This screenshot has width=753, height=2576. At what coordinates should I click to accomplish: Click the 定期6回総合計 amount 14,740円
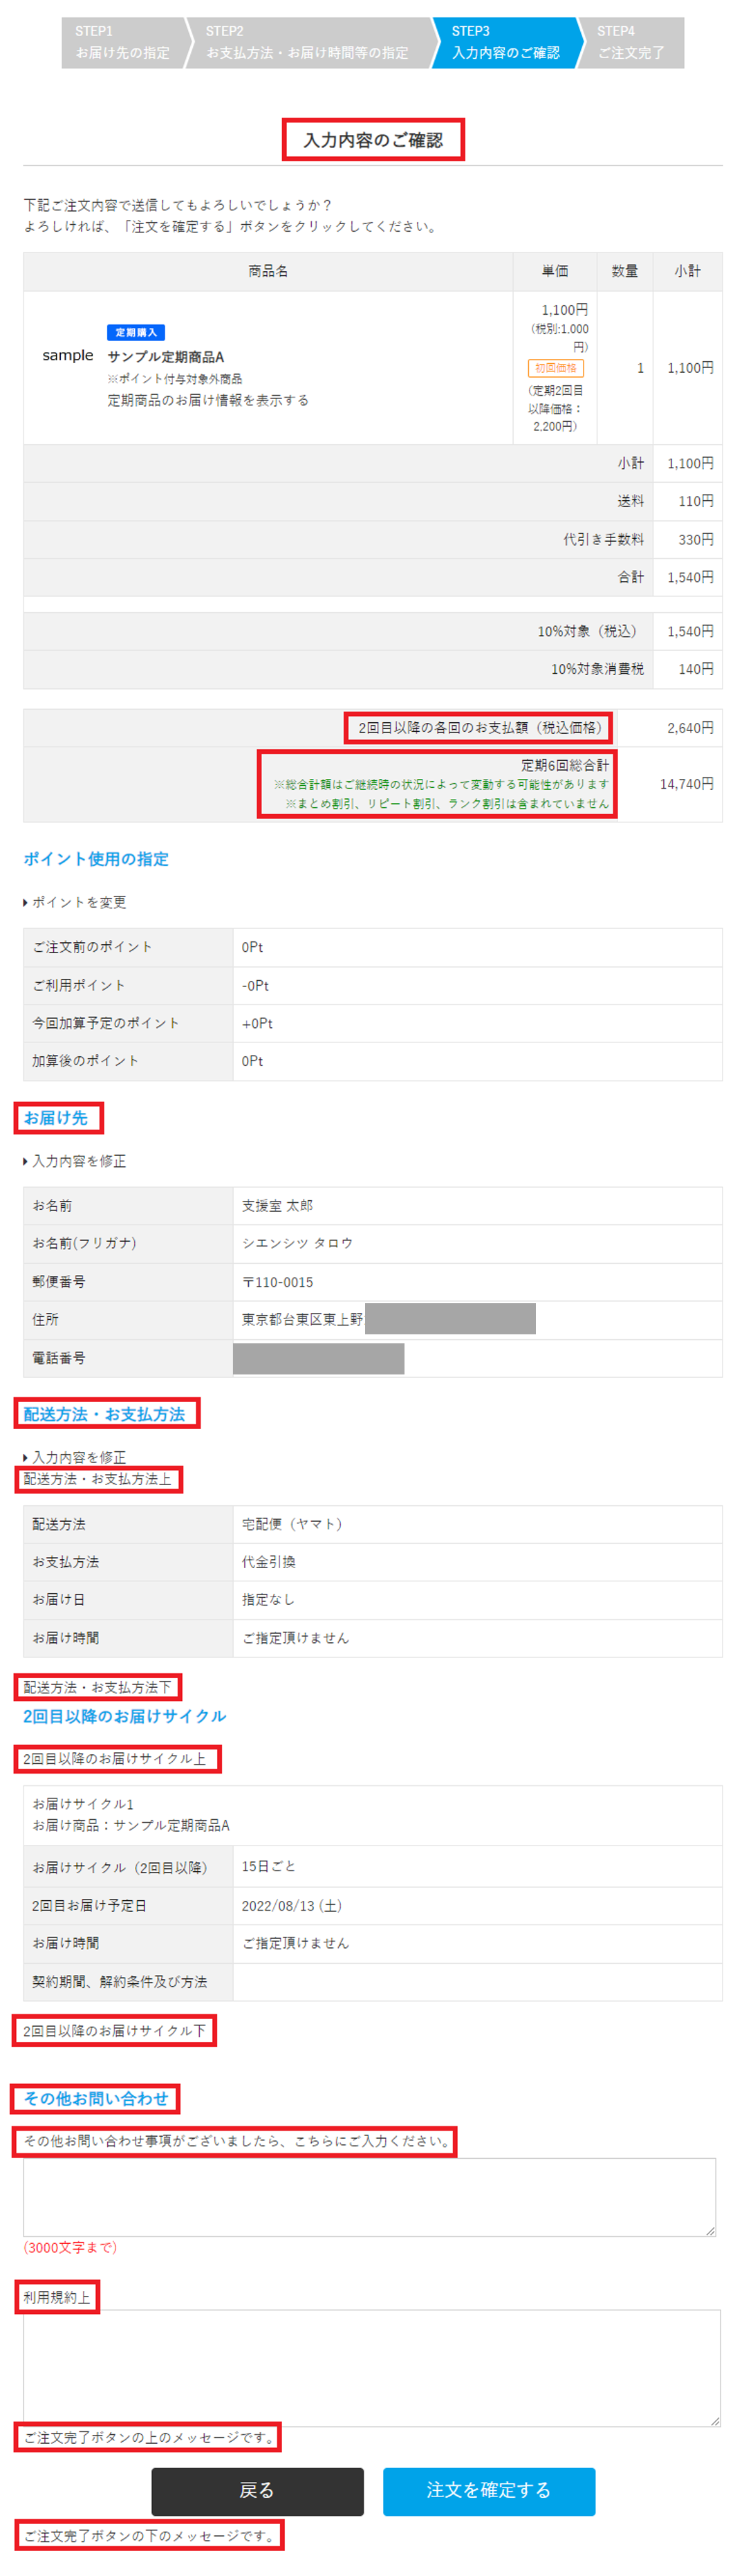686,784
